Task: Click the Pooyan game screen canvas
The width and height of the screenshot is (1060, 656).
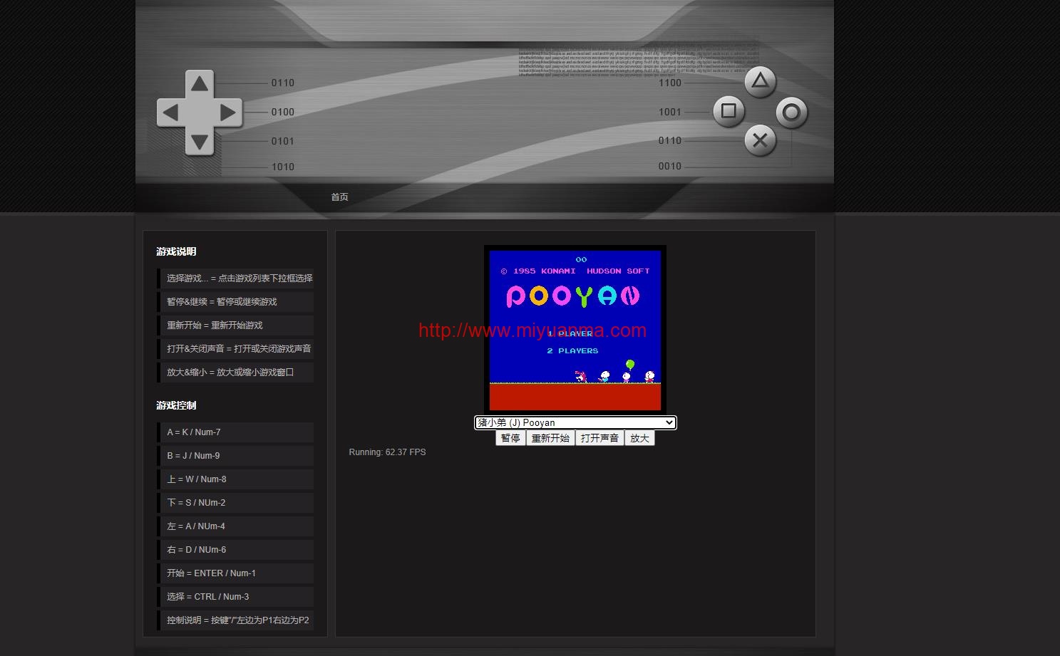Action: 575,330
